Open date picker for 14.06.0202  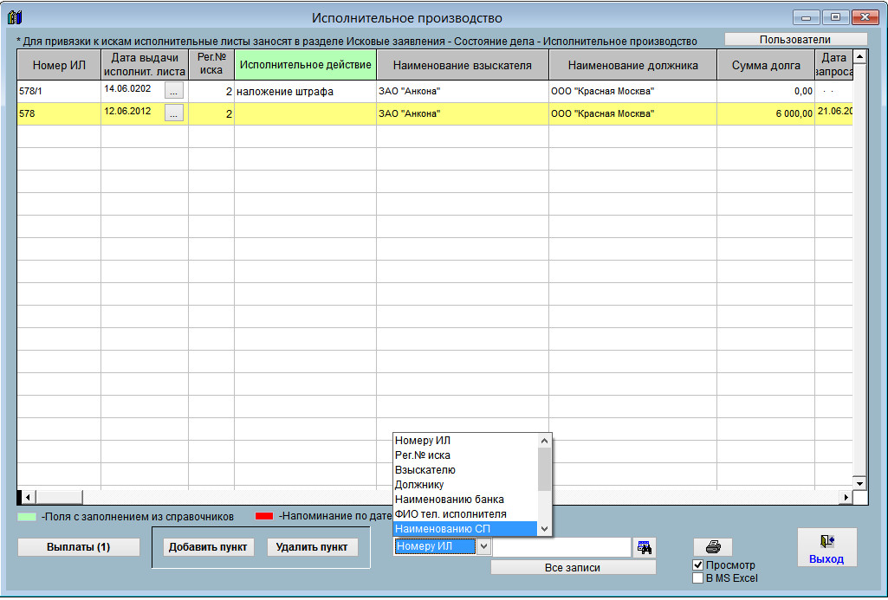(174, 91)
